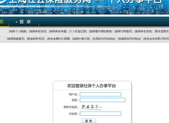Image resolution: width=169 pixels, height=123 pixels.
Task: Open the 登录 tab in navigation bar
Action: click(25, 22)
